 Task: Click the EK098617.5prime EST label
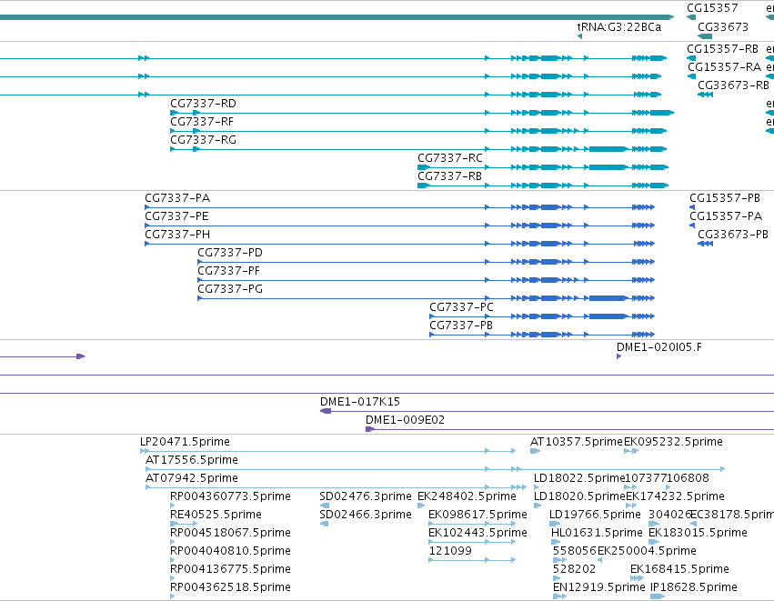pyautogui.click(x=477, y=515)
